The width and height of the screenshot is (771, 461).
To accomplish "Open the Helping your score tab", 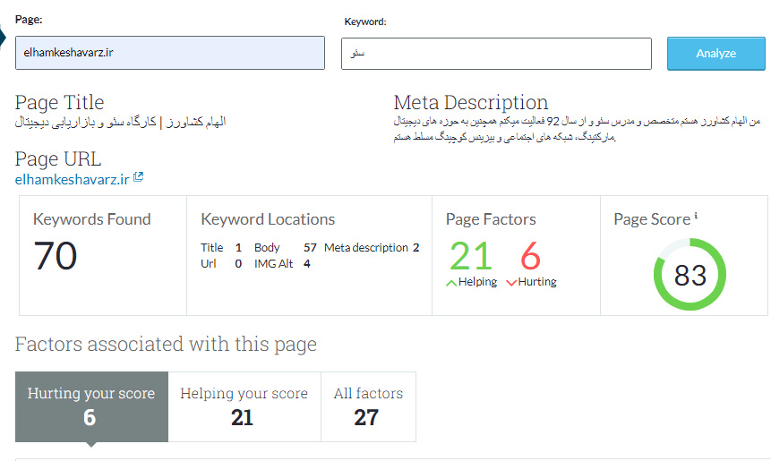I will 244,406.
